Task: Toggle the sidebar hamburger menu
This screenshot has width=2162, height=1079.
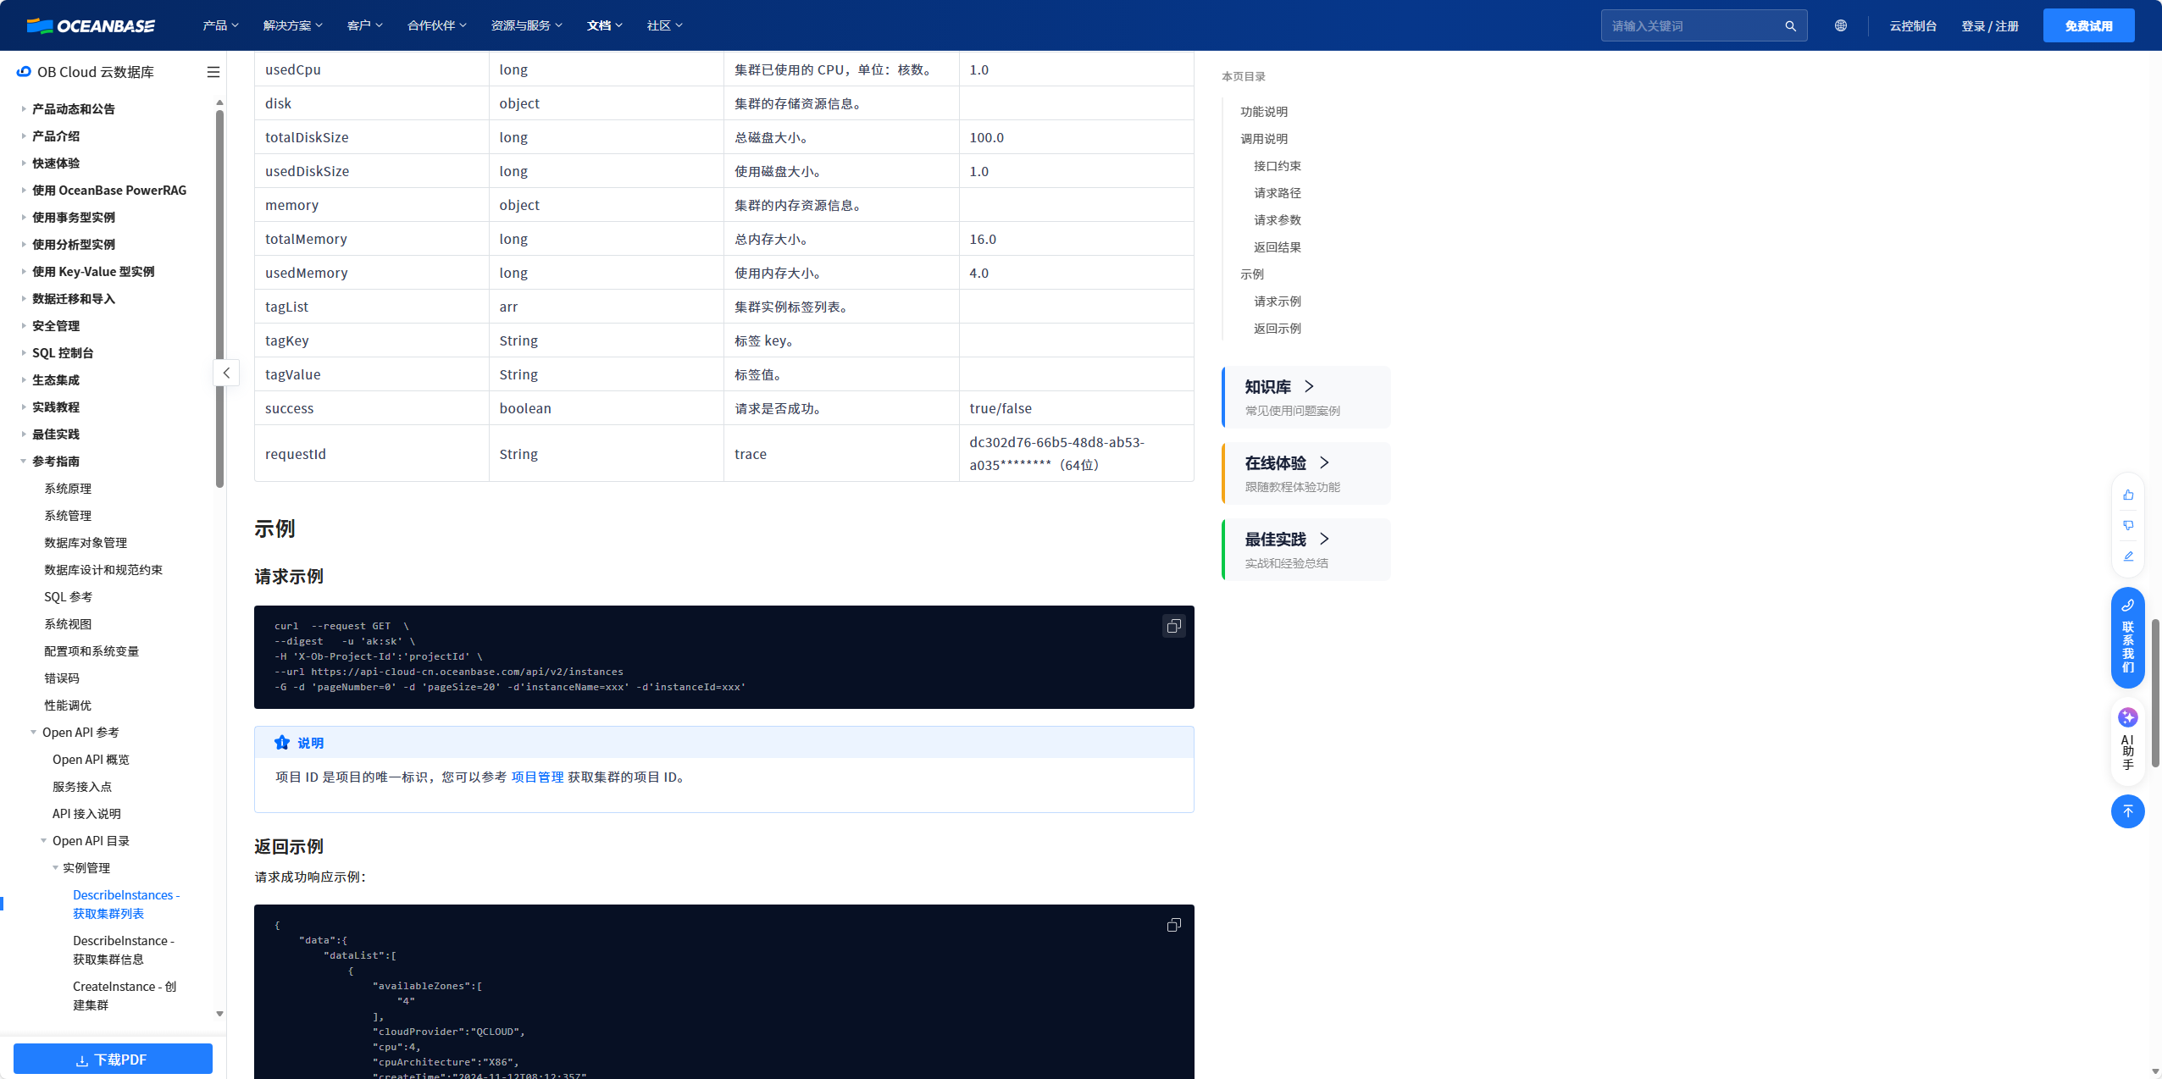Action: pos(213,72)
